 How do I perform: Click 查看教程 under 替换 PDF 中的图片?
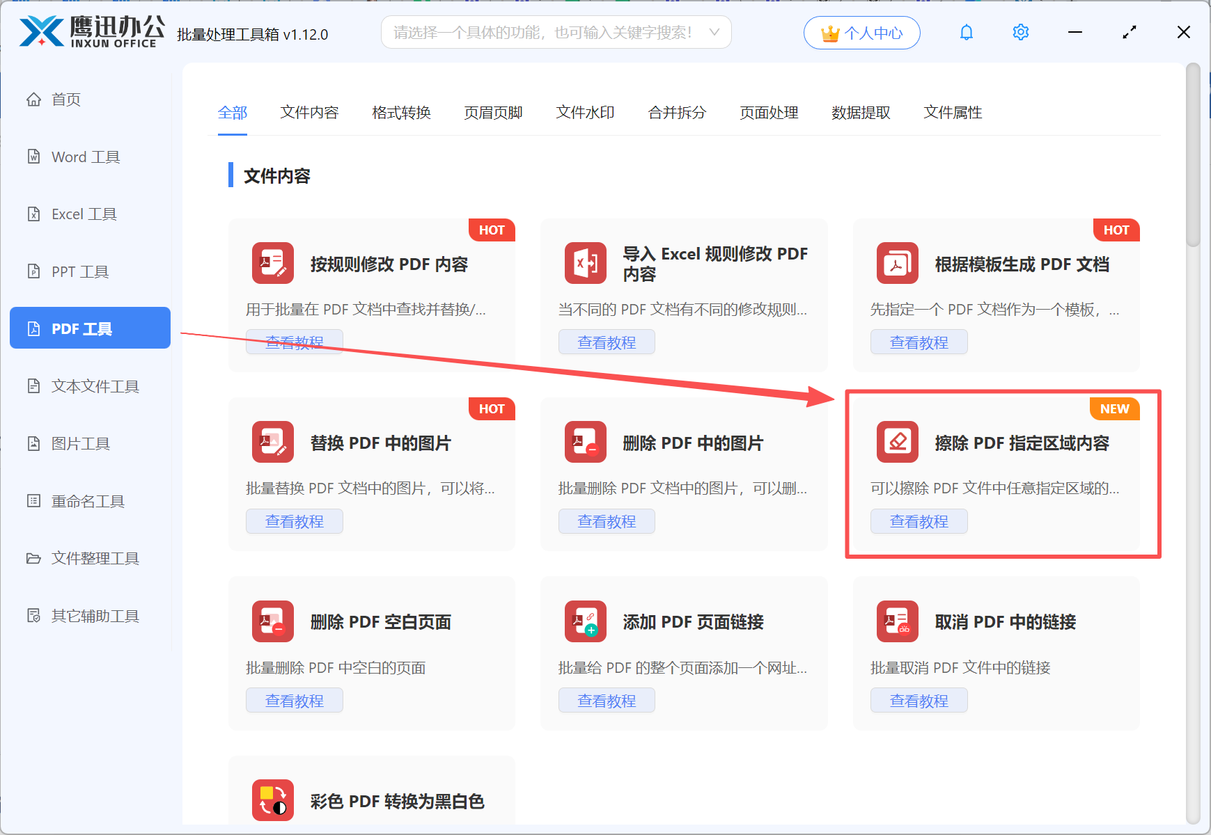(295, 521)
